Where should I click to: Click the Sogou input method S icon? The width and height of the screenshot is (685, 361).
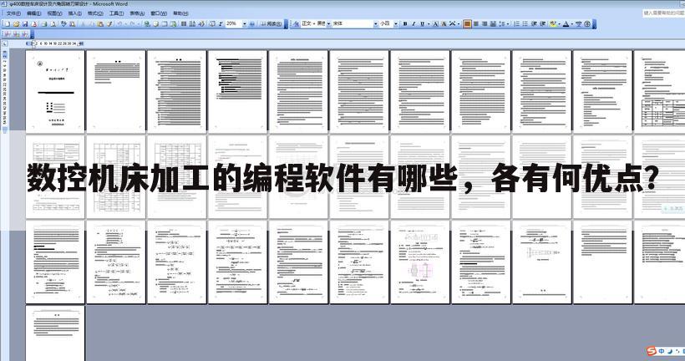click(652, 351)
